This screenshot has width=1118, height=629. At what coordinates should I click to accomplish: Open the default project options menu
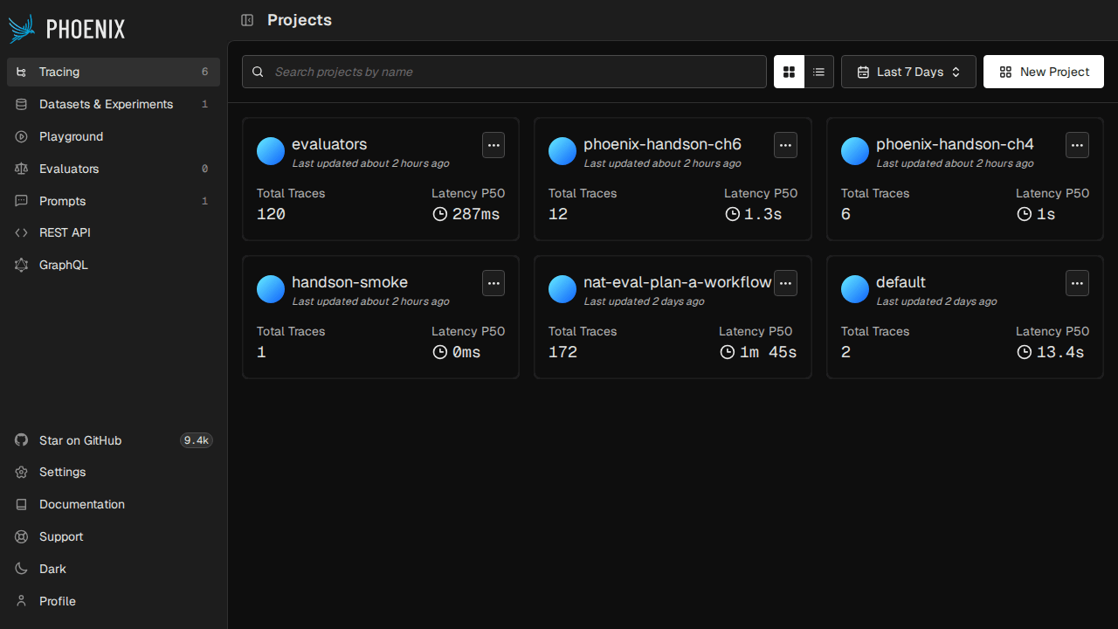click(x=1077, y=283)
